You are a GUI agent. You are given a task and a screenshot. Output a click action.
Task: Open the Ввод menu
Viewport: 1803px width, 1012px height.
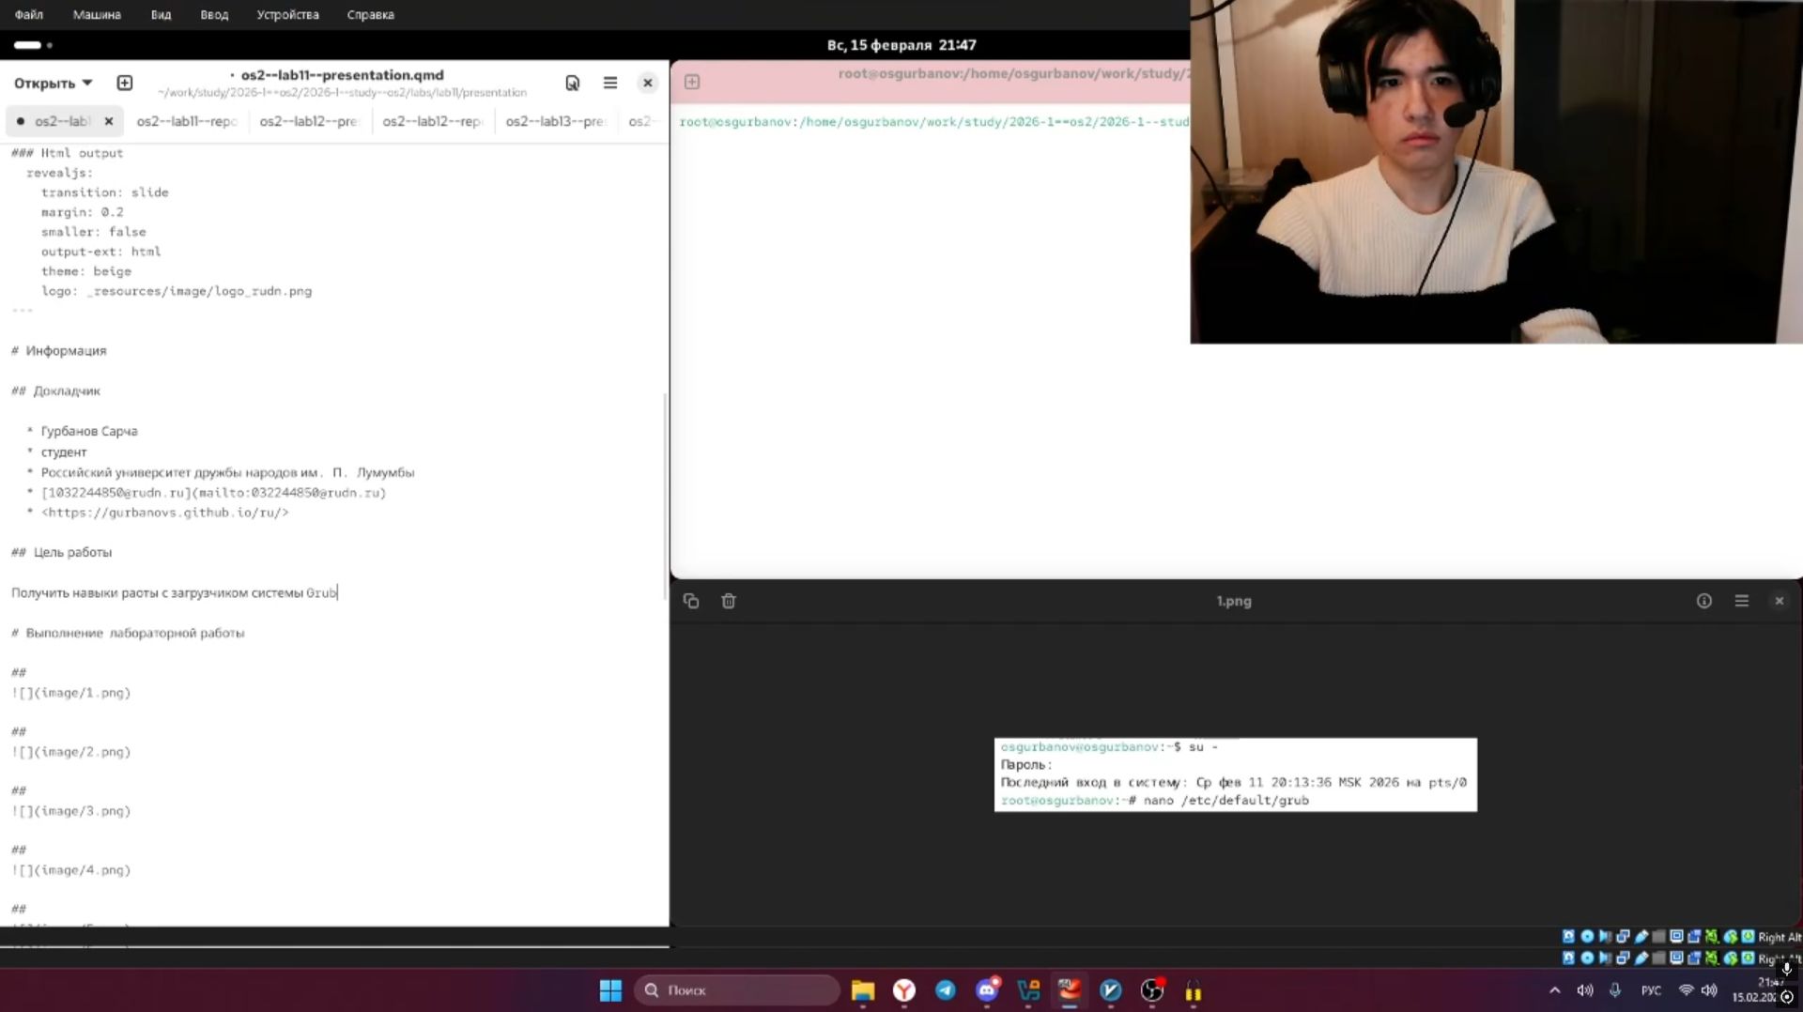pyautogui.click(x=214, y=14)
